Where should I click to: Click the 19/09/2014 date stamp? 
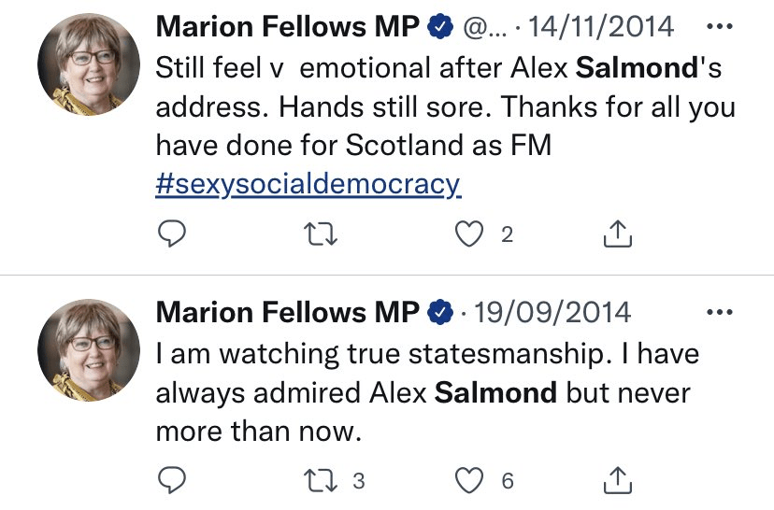(x=552, y=313)
